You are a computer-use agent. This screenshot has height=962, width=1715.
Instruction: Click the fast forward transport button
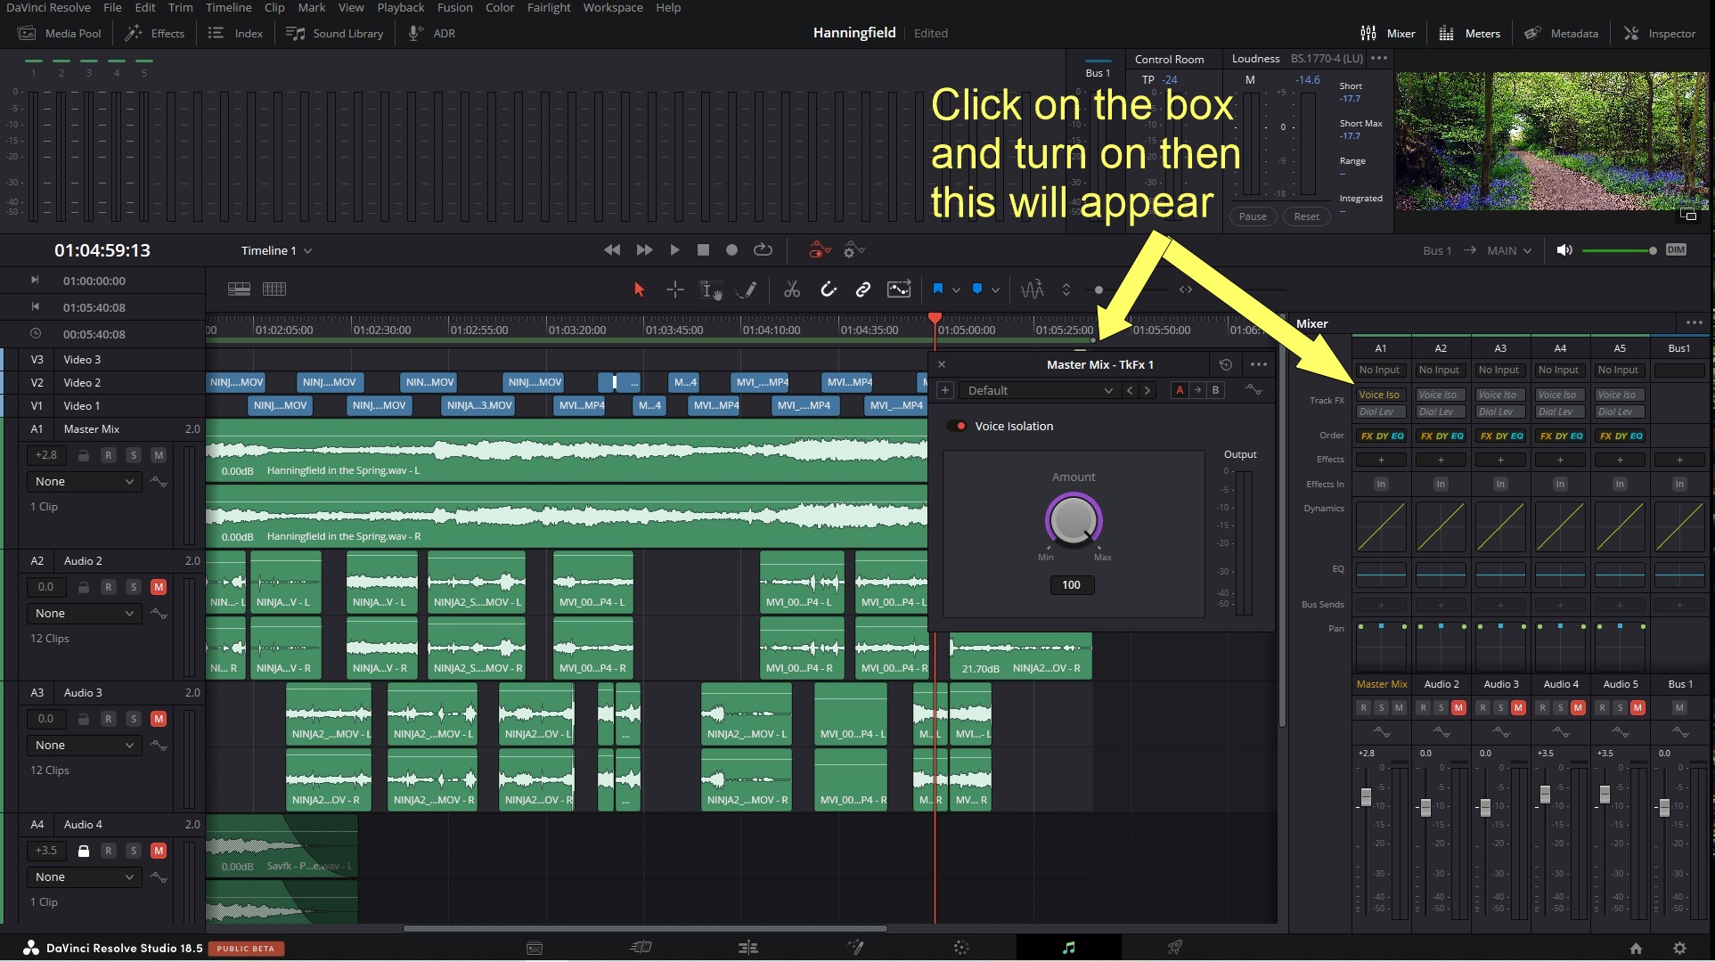pyautogui.click(x=644, y=250)
